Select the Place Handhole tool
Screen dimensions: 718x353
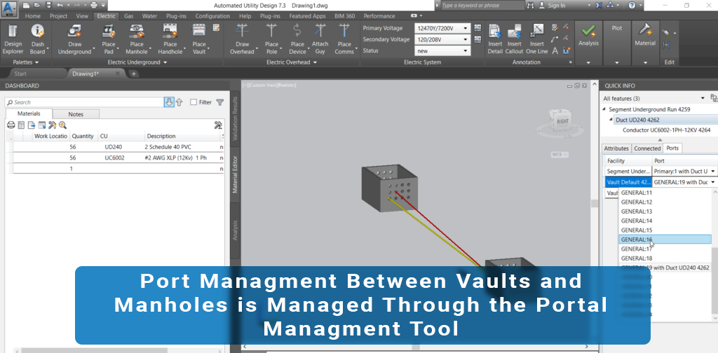[170, 39]
